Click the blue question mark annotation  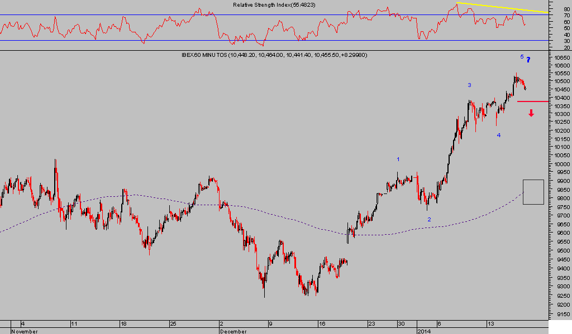point(528,60)
